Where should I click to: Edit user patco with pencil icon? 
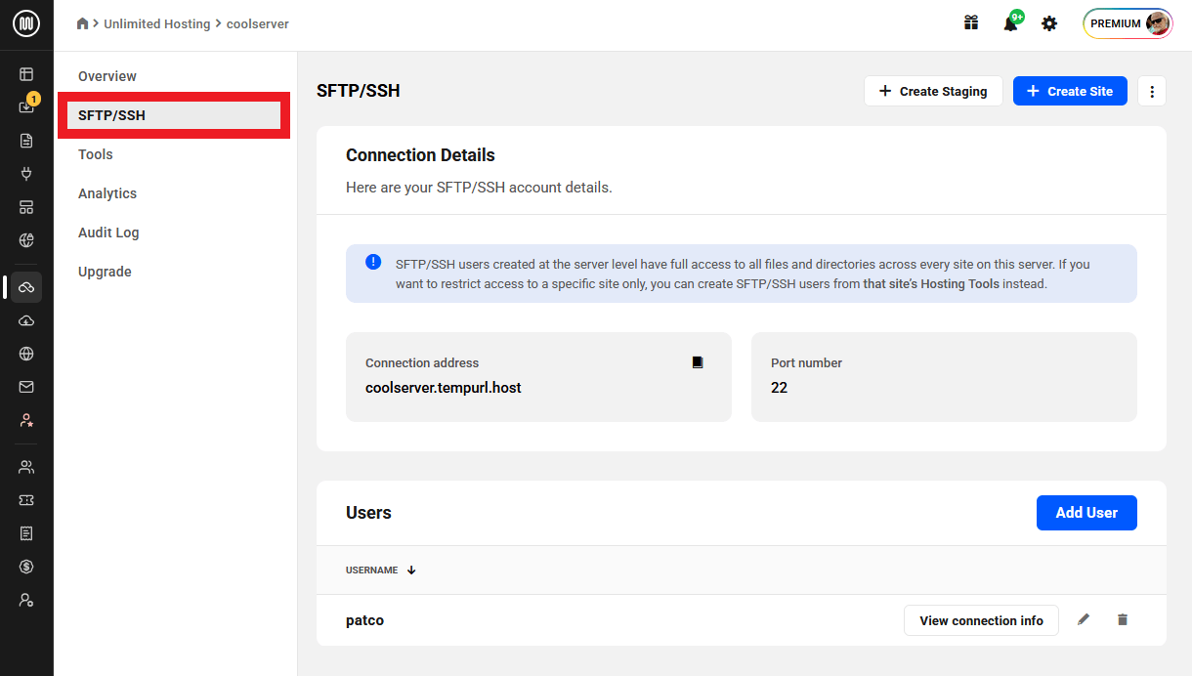(1084, 619)
